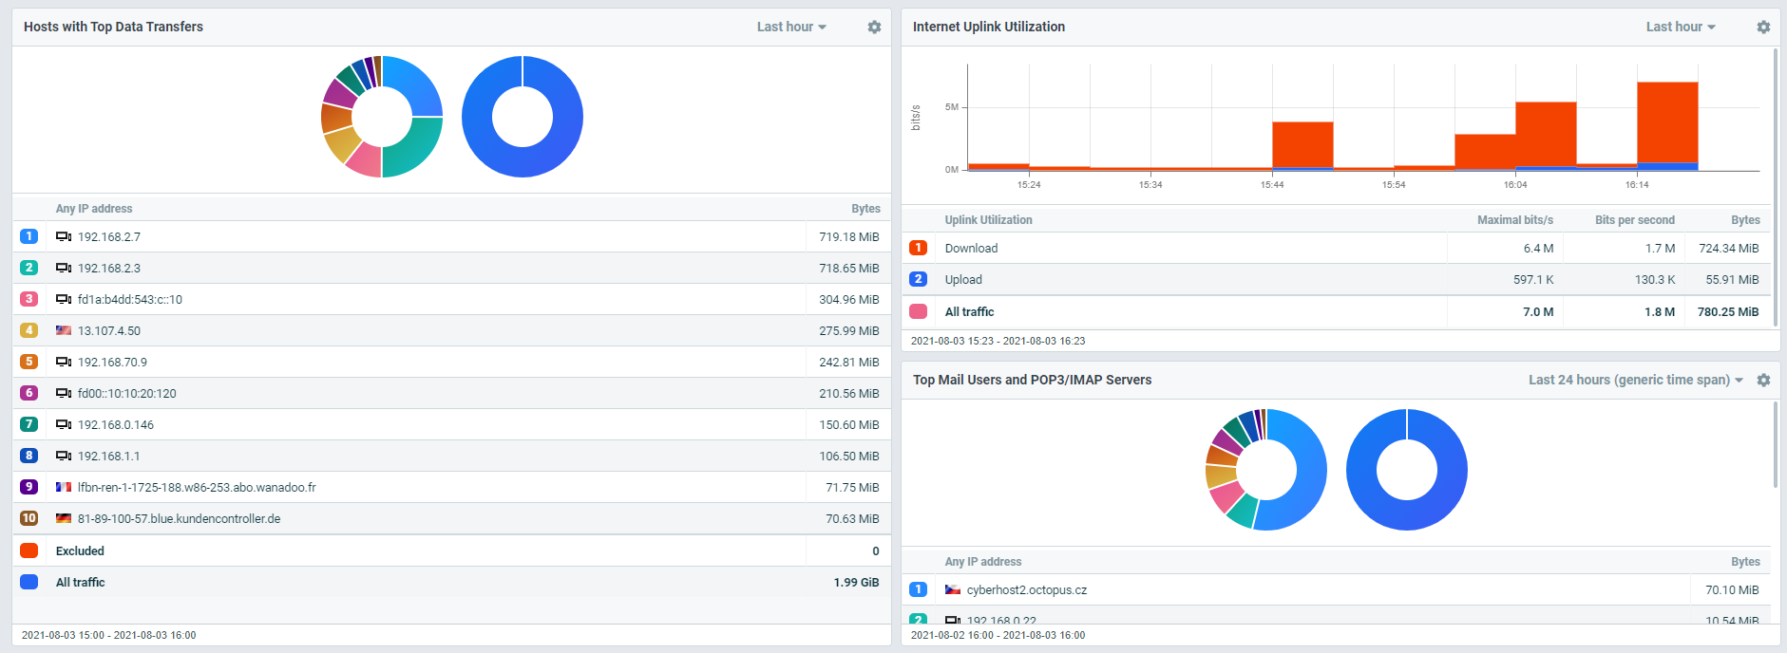Viewport: 1787px width, 653px height.
Task: Click the German flag next to kundencontroller.de host
Action: [64, 519]
